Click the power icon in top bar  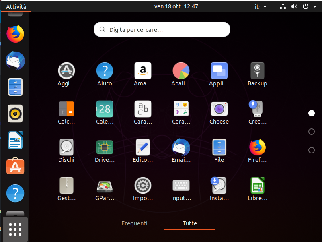pyautogui.click(x=306, y=6)
